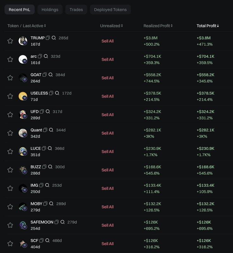The width and height of the screenshot is (233, 253).
Task: Click search icon beside MOBY token
Action: [51, 204]
